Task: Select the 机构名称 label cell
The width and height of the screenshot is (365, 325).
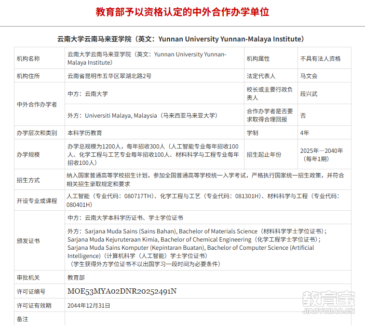Action: [x=40, y=58]
